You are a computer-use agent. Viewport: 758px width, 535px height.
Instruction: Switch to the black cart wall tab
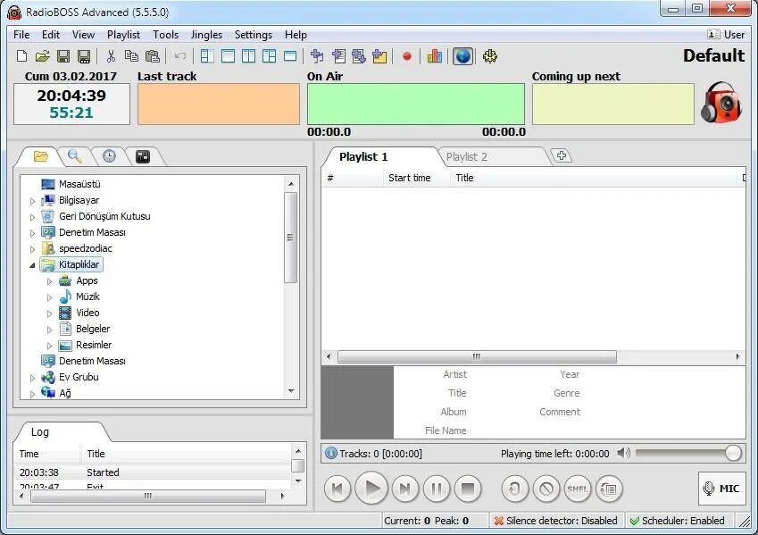pos(143,156)
